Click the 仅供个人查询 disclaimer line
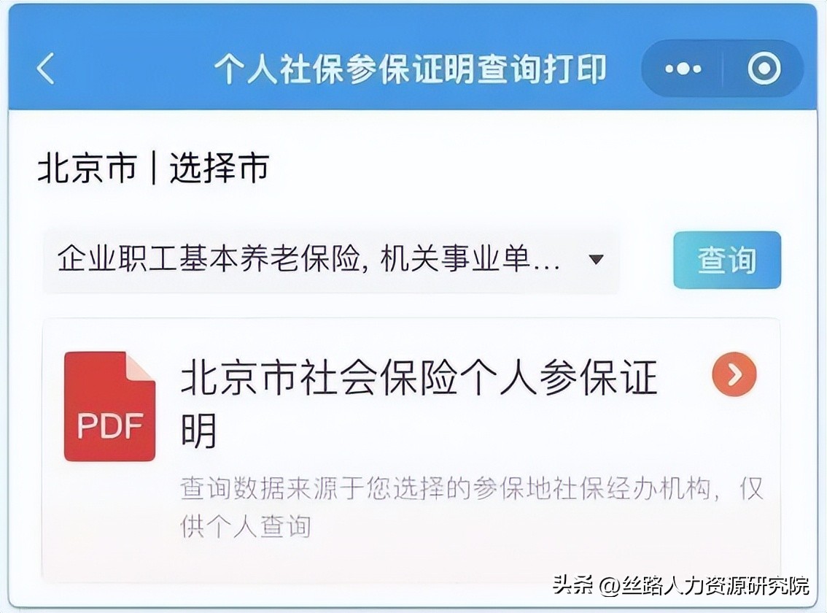Image resolution: width=827 pixels, height=613 pixels. coord(245,527)
